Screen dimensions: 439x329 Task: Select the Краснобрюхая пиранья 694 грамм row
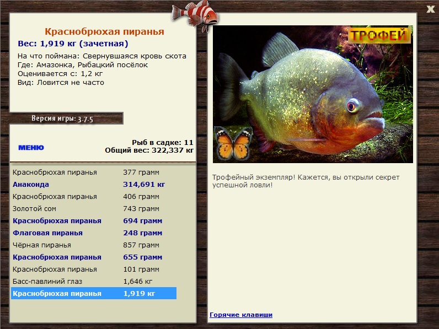pyautogui.click(x=94, y=221)
